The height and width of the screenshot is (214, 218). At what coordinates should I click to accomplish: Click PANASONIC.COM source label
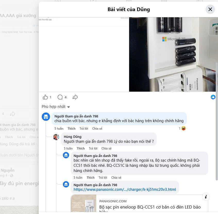[113, 201]
